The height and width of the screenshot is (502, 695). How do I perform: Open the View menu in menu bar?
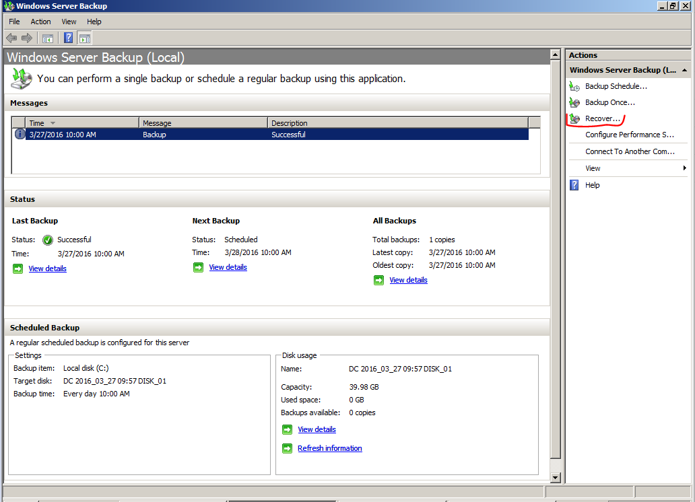point(69,22)
